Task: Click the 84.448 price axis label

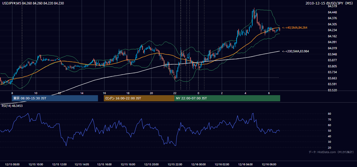Action: 332,12
